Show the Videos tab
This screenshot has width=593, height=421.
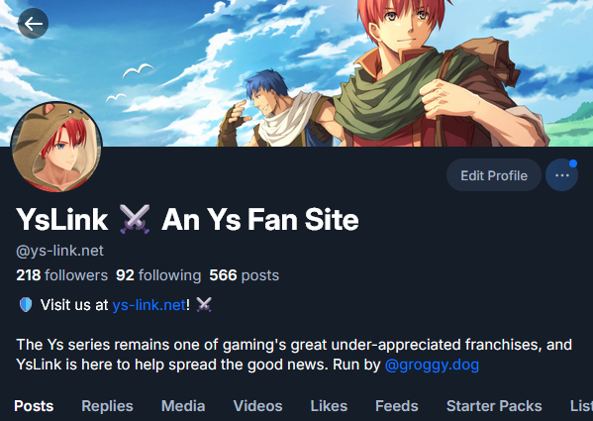[x=257, y=406]
